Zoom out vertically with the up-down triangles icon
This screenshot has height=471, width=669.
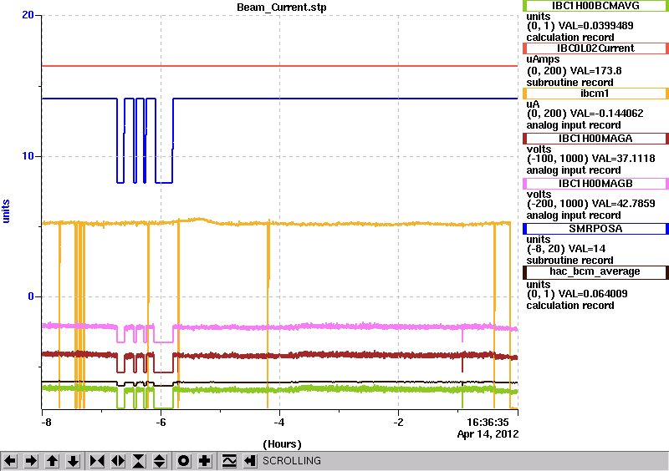159,461
